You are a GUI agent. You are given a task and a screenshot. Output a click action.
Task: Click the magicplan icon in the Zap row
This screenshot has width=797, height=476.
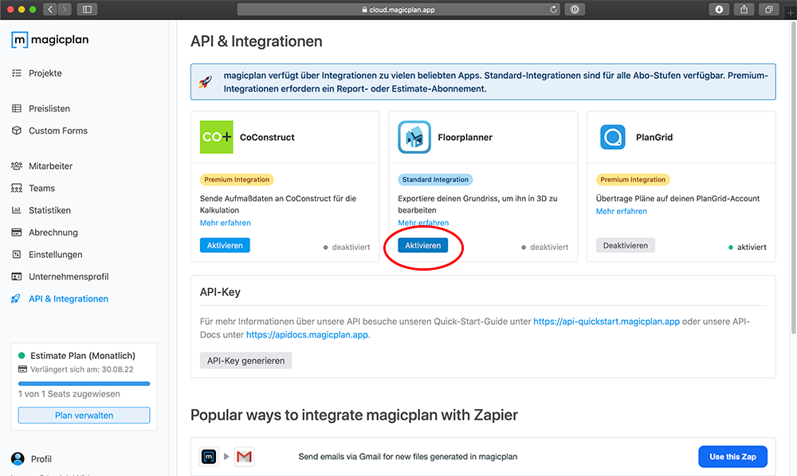(209, 456)
